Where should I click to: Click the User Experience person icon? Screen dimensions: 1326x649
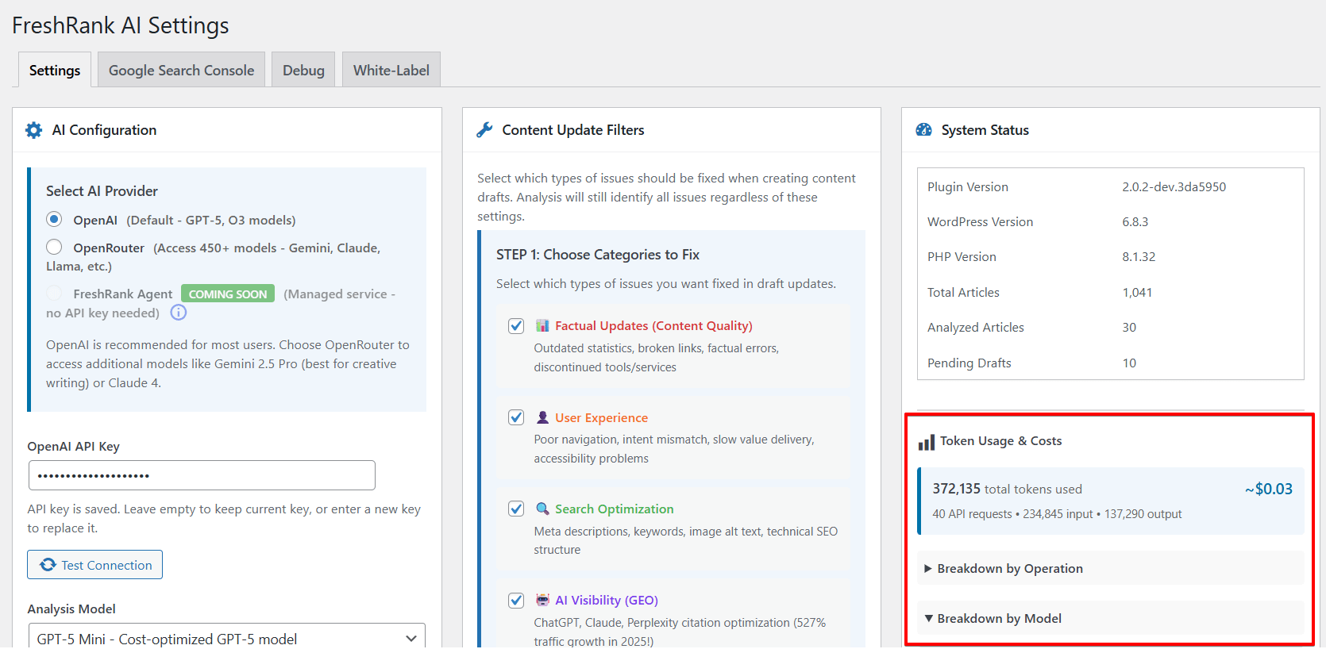[x=542, y=417]
